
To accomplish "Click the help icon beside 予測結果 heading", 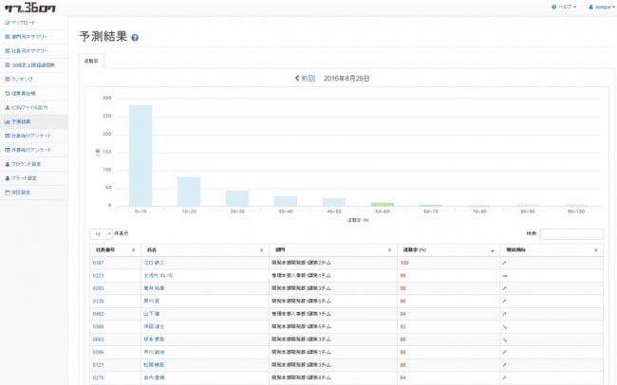I will (136, 38).
